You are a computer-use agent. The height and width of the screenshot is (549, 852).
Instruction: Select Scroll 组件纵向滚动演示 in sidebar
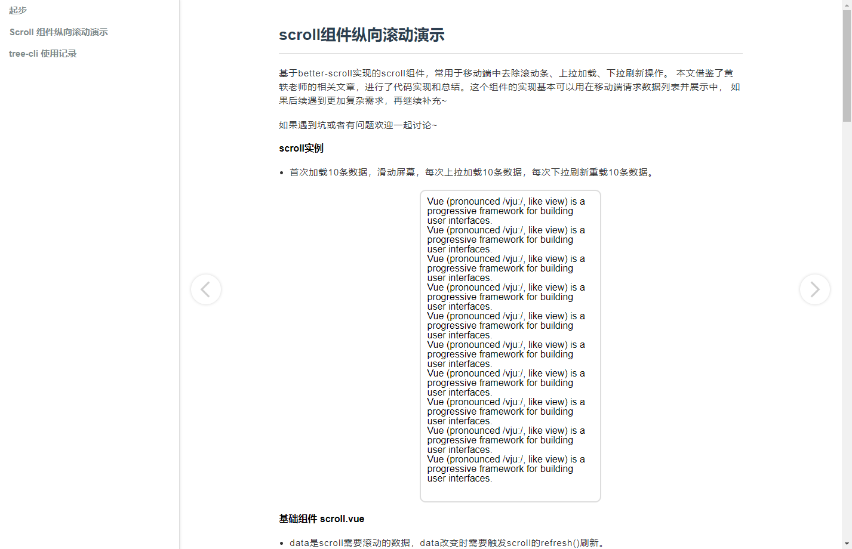click(x=58, y=32)
